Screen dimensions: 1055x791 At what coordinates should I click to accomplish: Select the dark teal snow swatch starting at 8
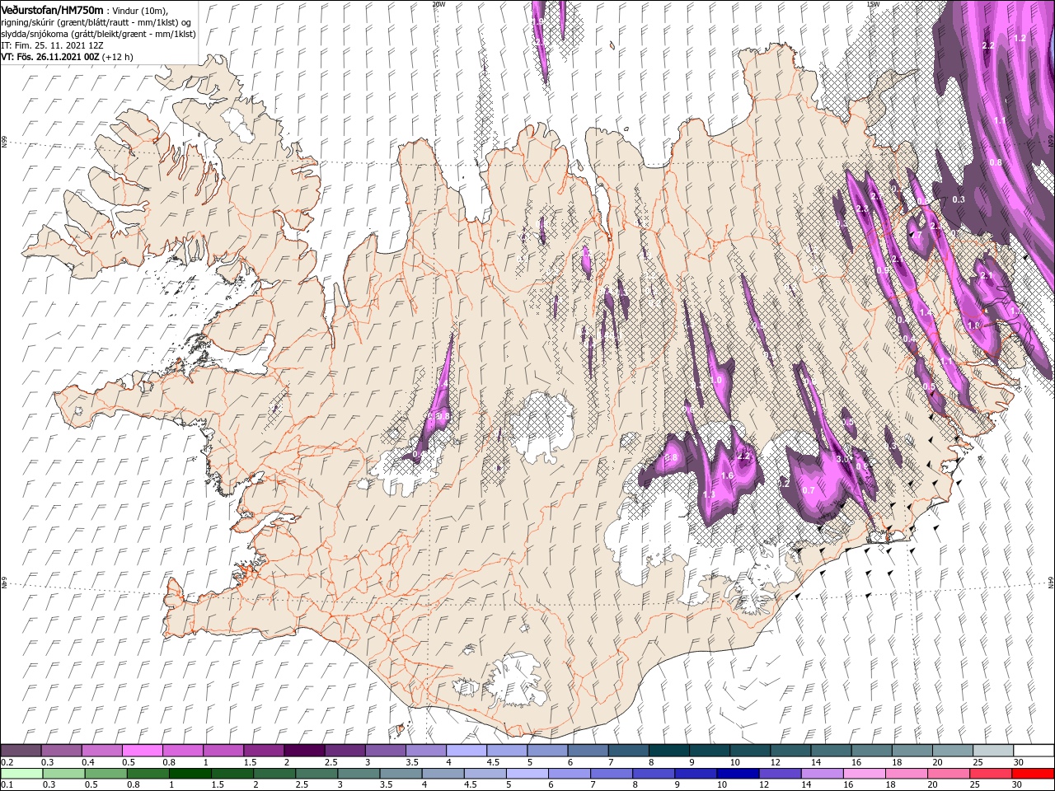click(x=668, y=751)
